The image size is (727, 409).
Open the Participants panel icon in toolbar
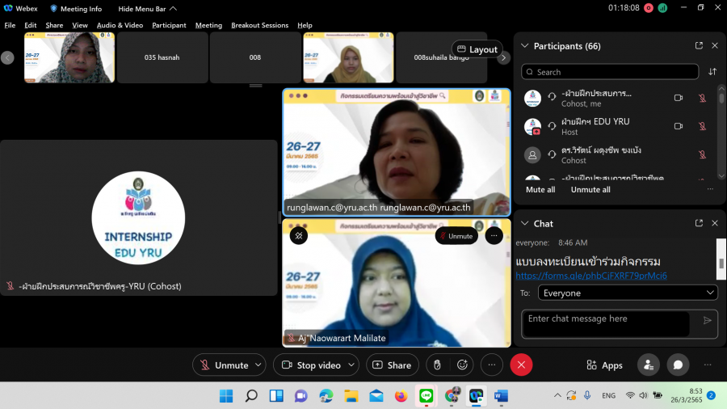click(x=648, y=365)
